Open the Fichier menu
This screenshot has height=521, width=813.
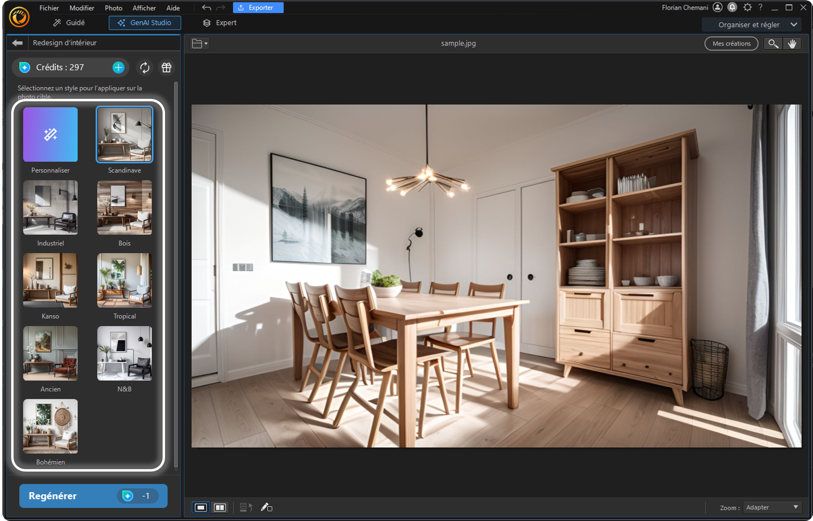[x=49, y=7]
